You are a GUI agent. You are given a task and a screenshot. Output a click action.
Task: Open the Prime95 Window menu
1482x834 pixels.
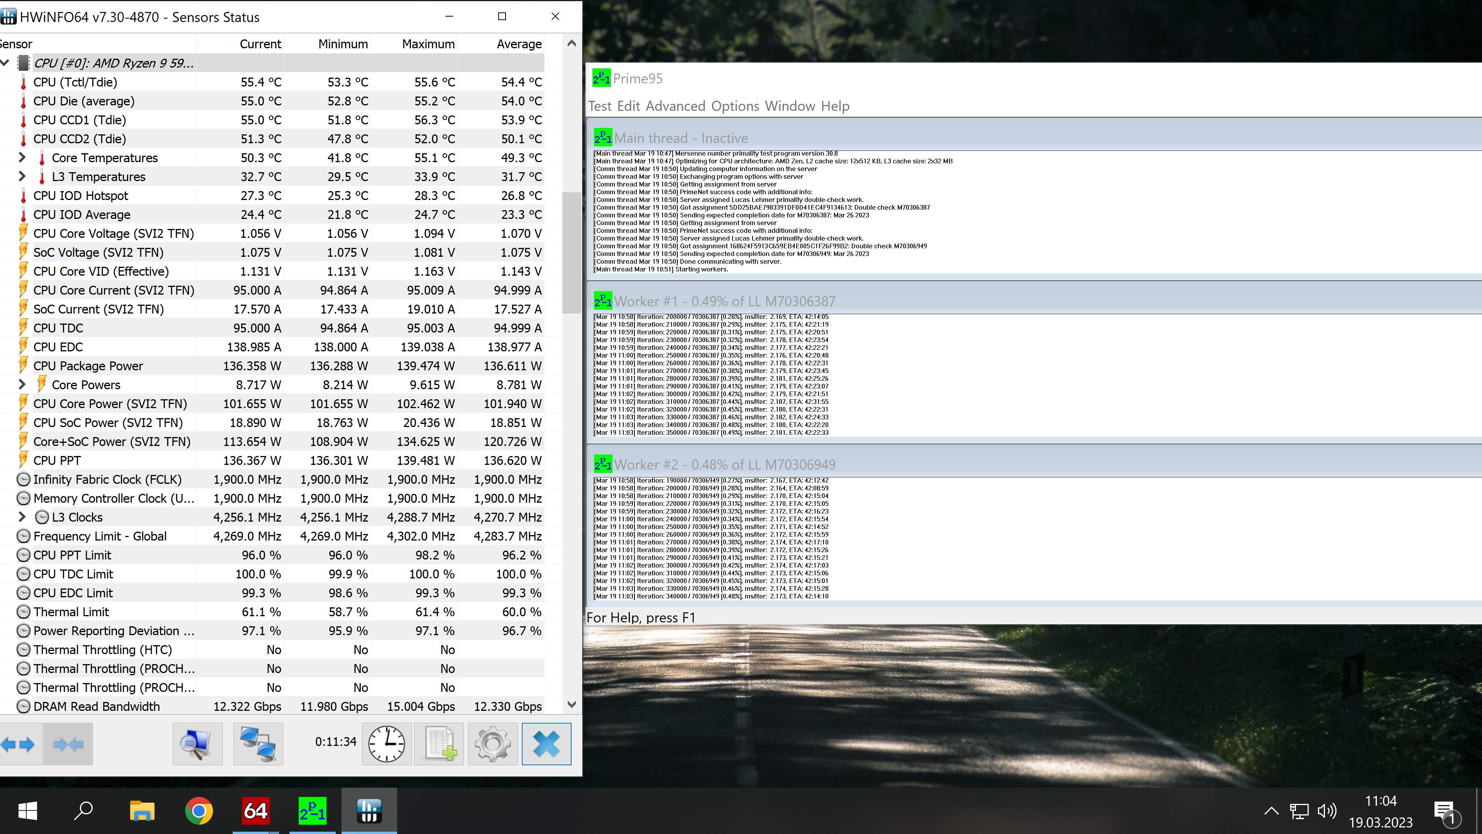click(790, 106)
